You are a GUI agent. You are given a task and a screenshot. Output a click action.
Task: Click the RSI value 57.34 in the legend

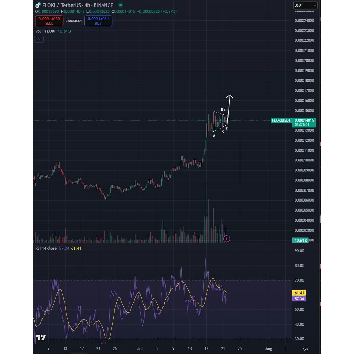click(x=64, y=248)
